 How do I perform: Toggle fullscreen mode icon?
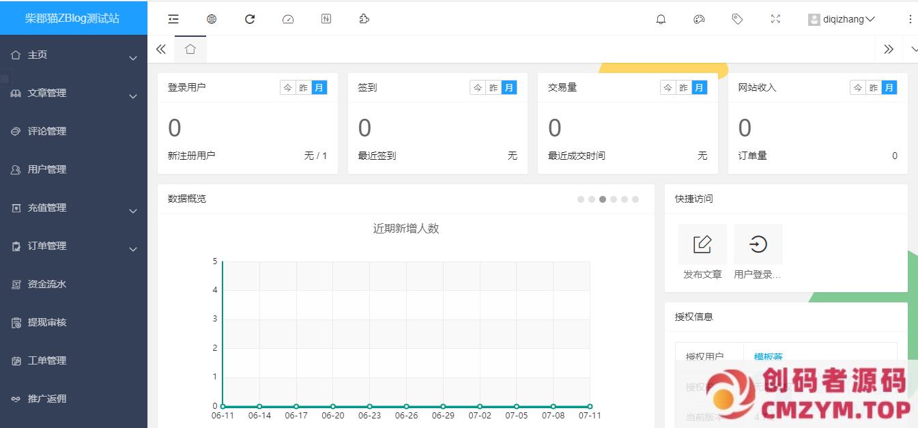point(775,19)
